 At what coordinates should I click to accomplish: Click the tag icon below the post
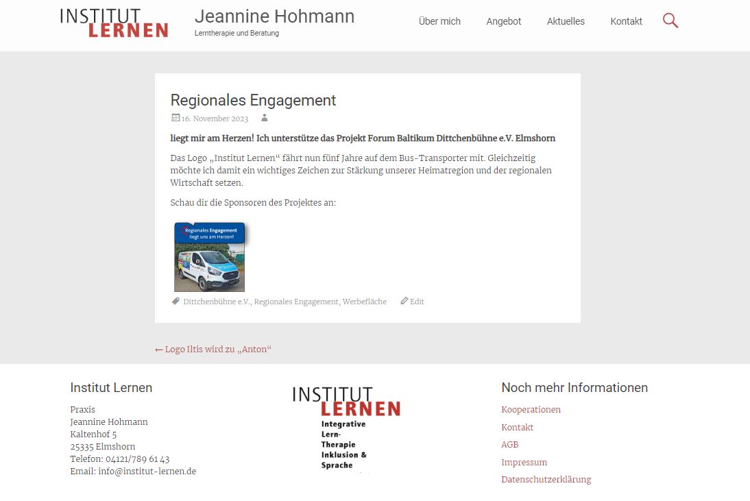(176, 301)
